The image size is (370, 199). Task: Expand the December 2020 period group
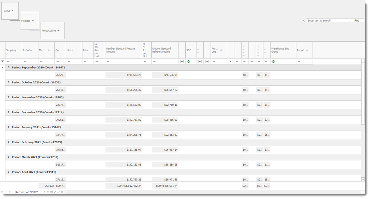click(9, 112)
